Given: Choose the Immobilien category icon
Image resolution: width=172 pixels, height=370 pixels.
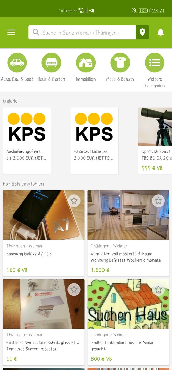Looking at the screenshot, I should tap(86, 63).
